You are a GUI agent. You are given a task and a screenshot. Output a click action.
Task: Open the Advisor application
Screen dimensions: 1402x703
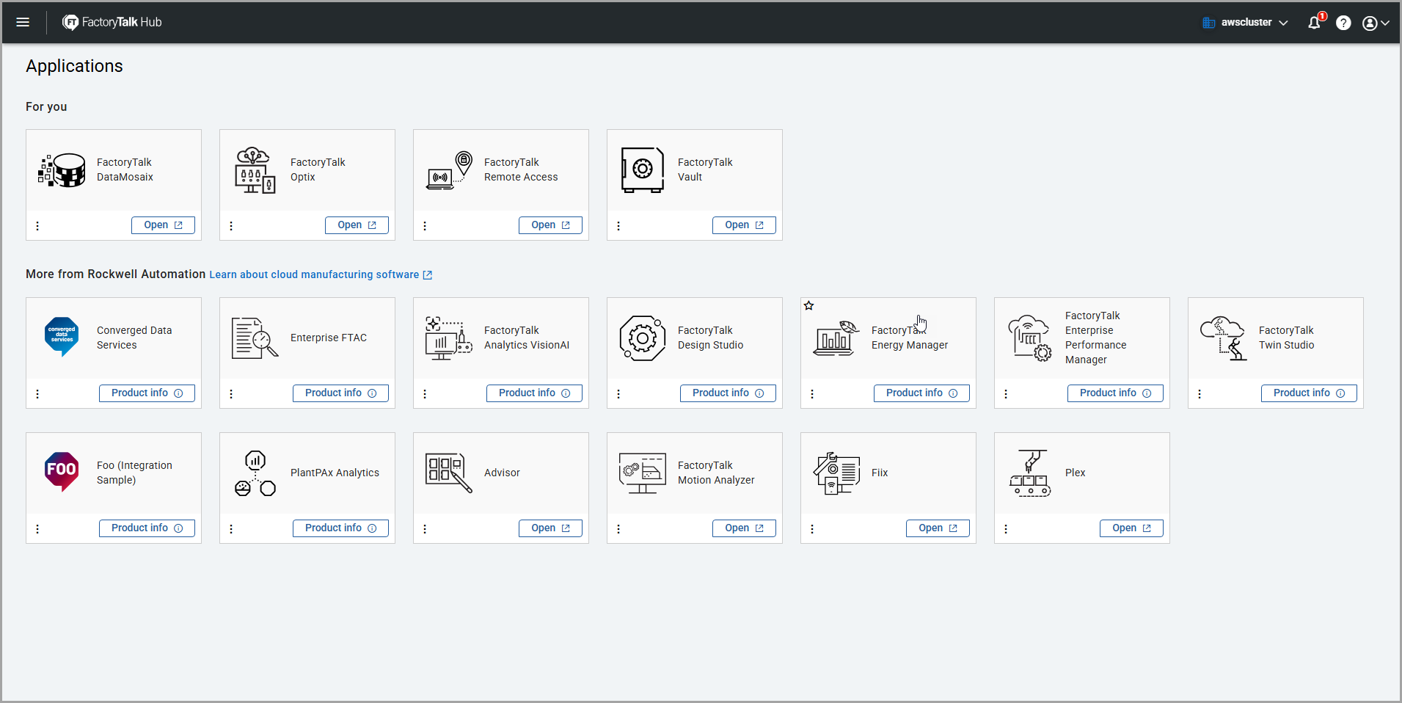(550, 528)
